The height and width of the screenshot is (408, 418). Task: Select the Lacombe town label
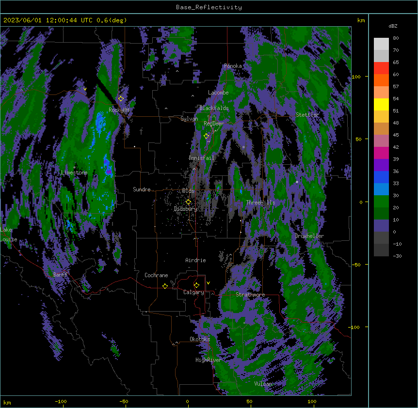pyautogui.click(x=218, y=93)
